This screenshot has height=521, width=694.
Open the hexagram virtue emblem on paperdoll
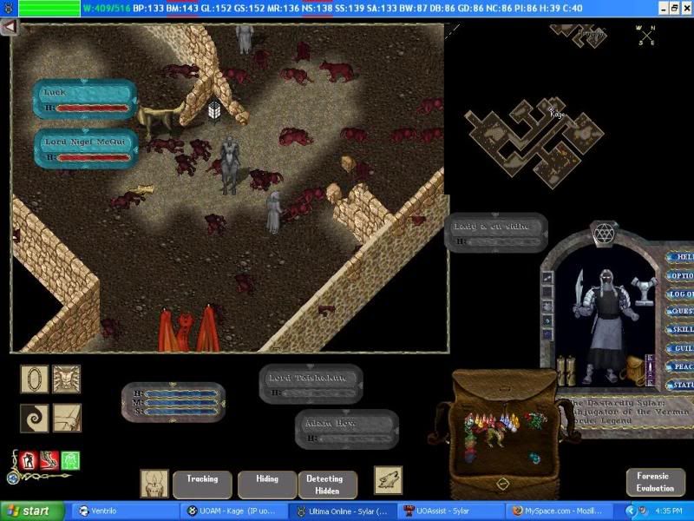coord(604,232)
